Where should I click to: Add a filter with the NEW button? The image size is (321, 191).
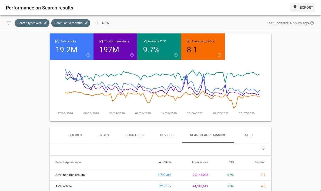[x=102, y=23]
